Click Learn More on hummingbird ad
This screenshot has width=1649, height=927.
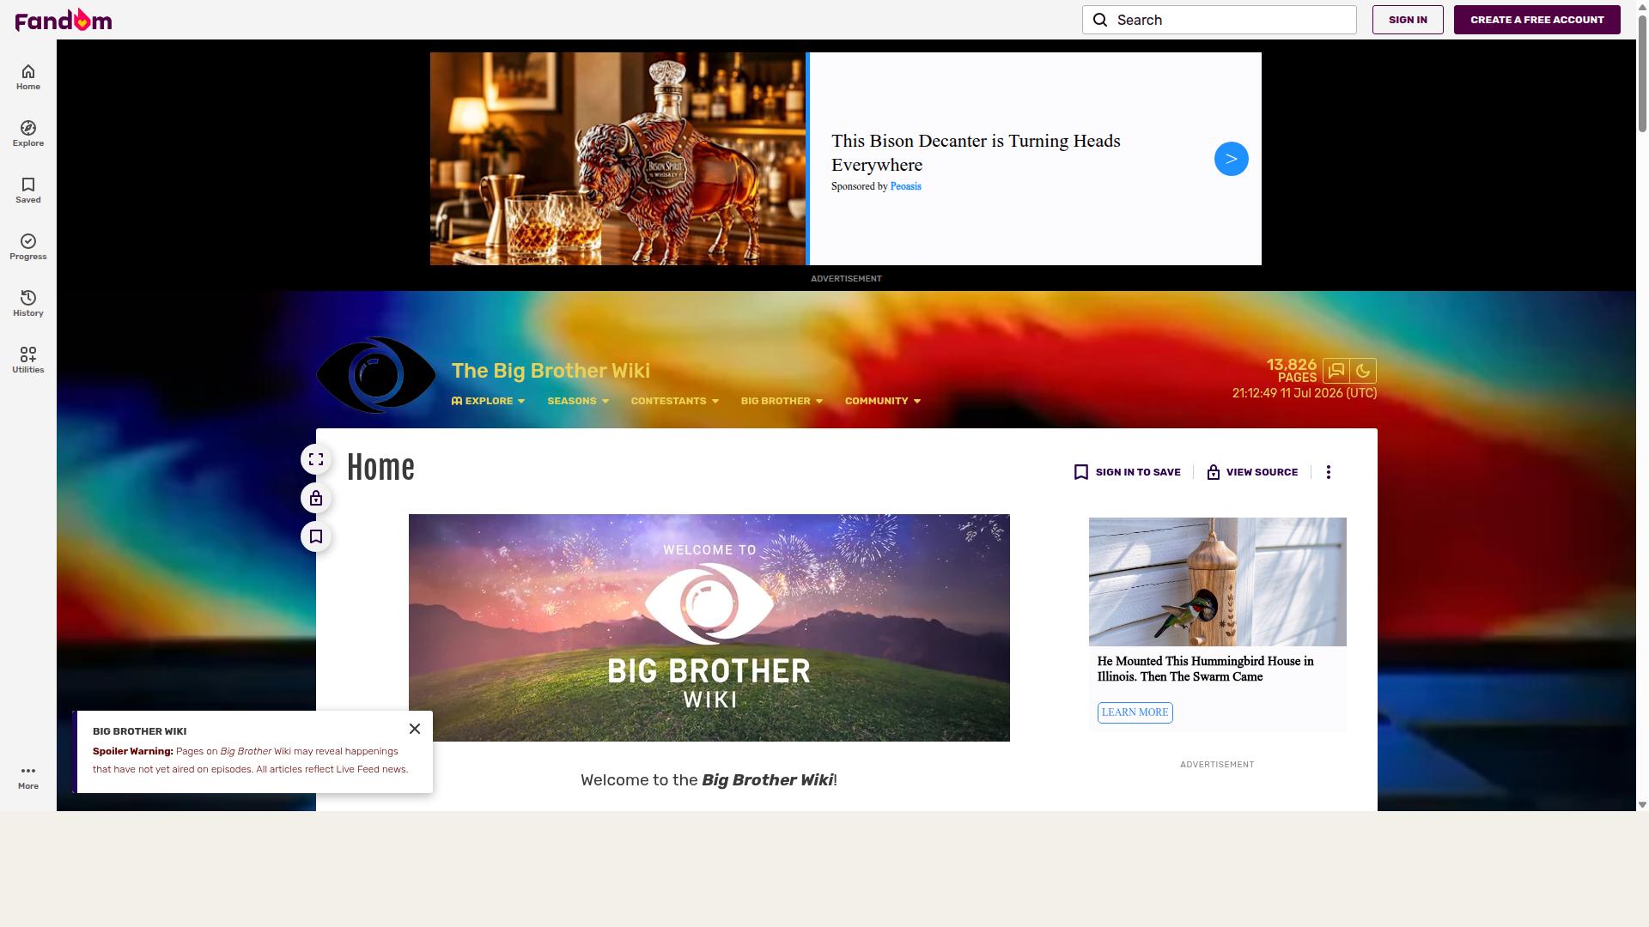click(x=1135, y=712)
